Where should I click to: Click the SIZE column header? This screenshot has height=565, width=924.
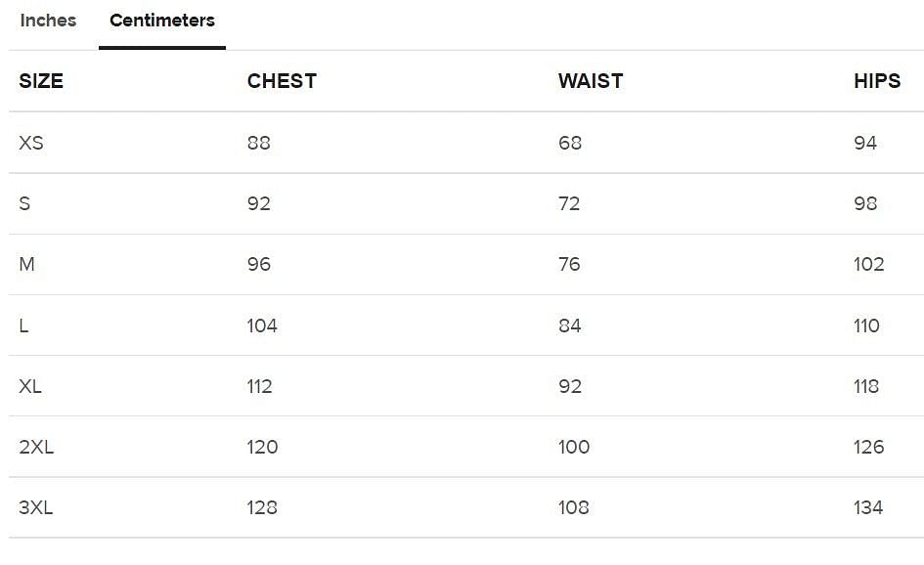coord(41,81)
